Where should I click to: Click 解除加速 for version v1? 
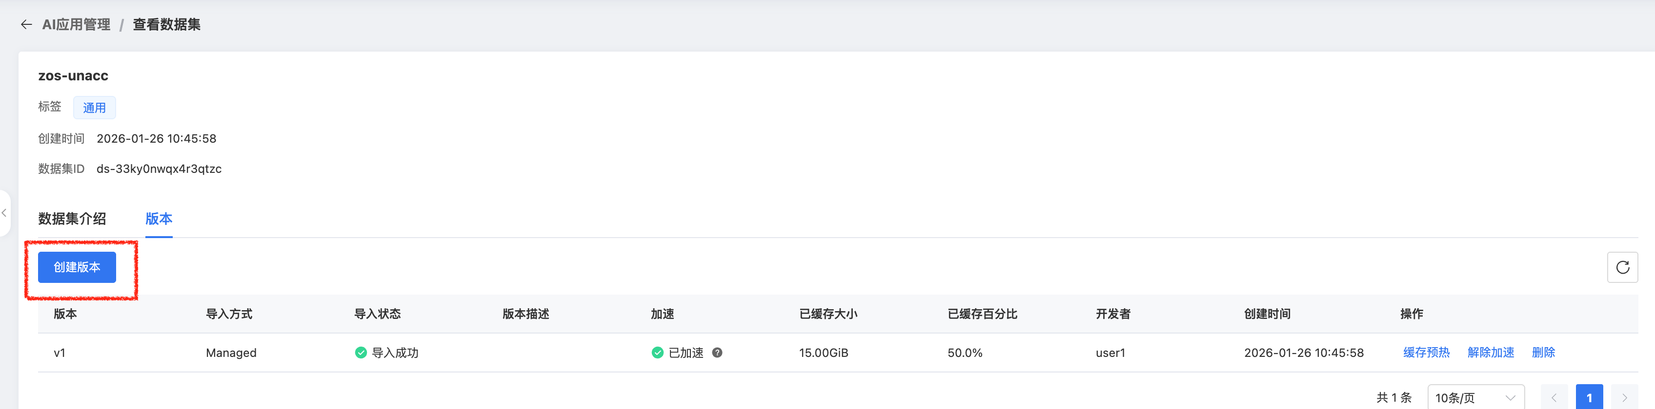1491,353
